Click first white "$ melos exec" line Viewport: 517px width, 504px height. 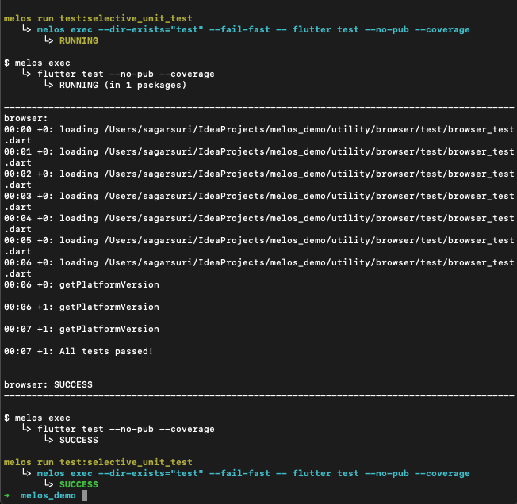click(x=37, y=63)
